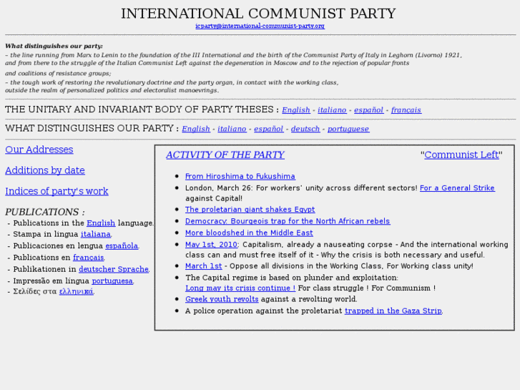Screen dimensions: 520x390
Task: Open What Distinguishes Our Party español link
Action: 269,129
